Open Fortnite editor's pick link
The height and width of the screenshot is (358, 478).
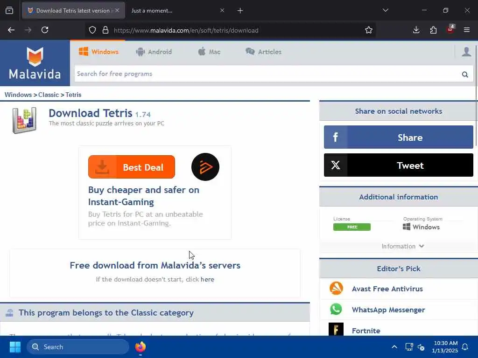366,330
